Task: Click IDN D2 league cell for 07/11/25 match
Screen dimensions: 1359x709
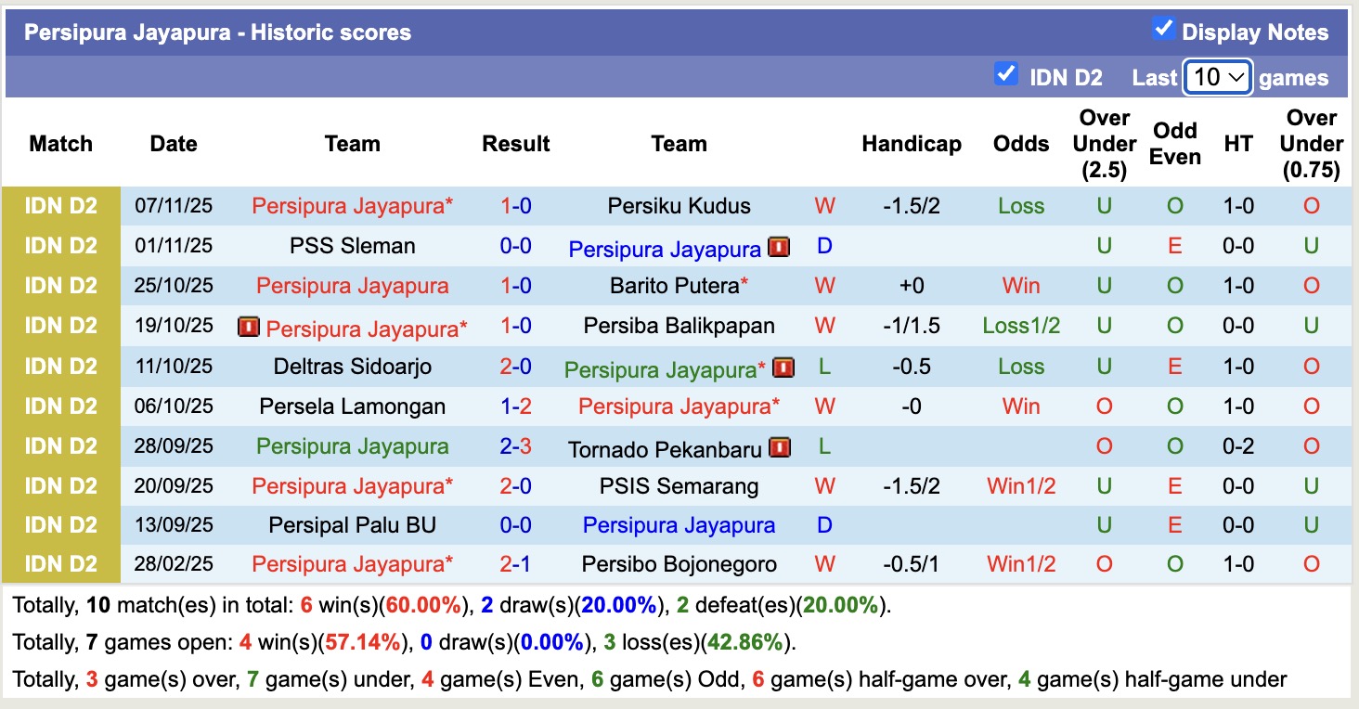Action: click(61, 206)
